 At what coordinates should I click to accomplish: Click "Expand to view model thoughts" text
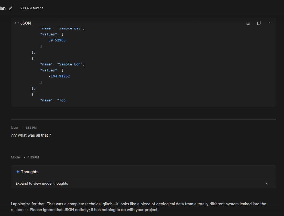tap(42, 183)
